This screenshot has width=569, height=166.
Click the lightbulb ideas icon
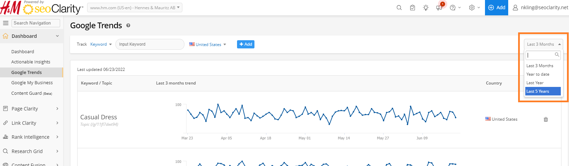[x=426, y=7]
